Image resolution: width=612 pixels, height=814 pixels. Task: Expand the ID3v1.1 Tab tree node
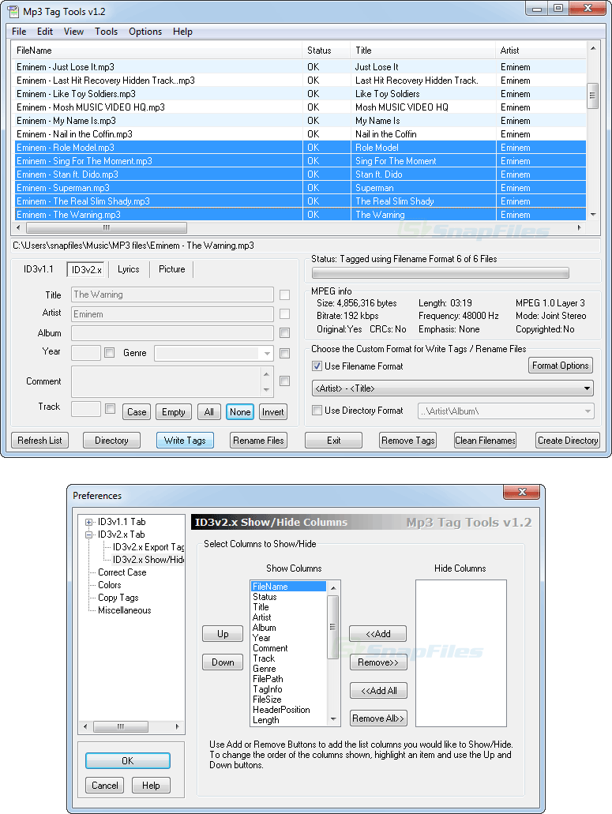point(88,522)
